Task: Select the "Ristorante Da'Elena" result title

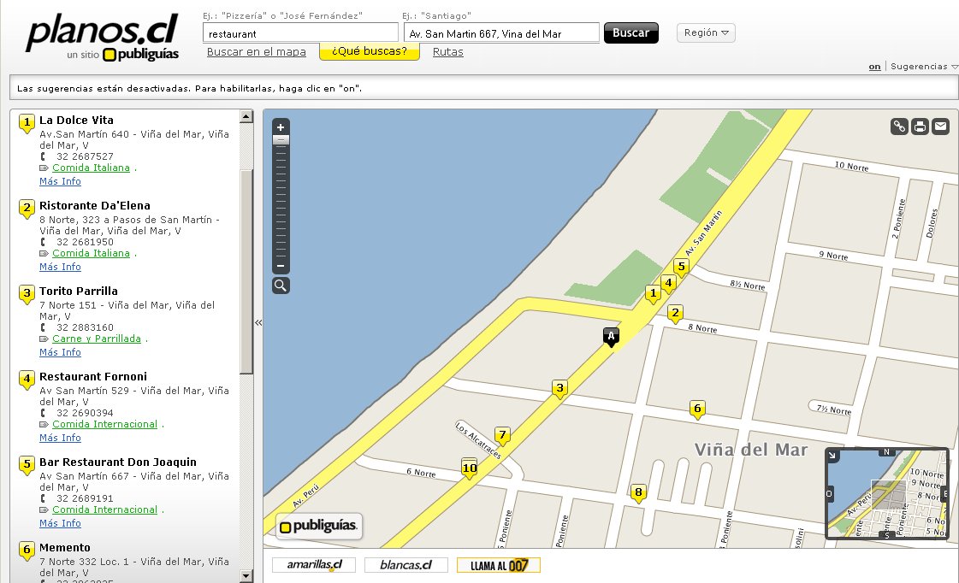Action: click(x=95, y=206)
